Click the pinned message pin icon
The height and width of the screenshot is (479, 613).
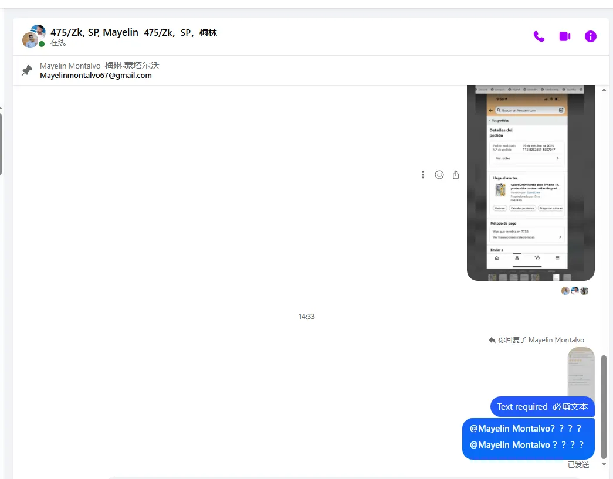click(x=27, y=70)
